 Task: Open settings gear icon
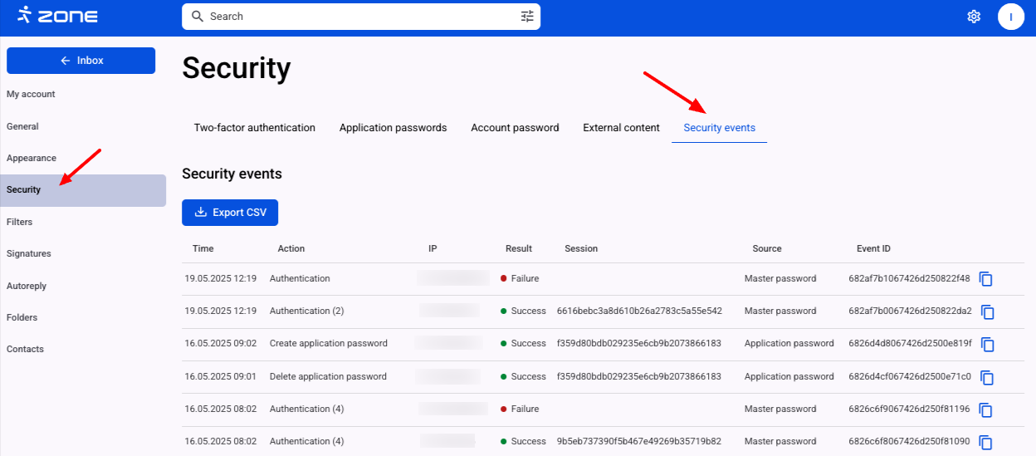(x=974, y=17)
